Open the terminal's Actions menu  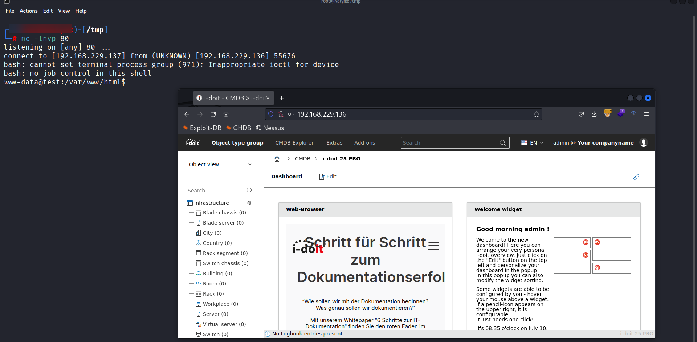click(x=28, y=11)
